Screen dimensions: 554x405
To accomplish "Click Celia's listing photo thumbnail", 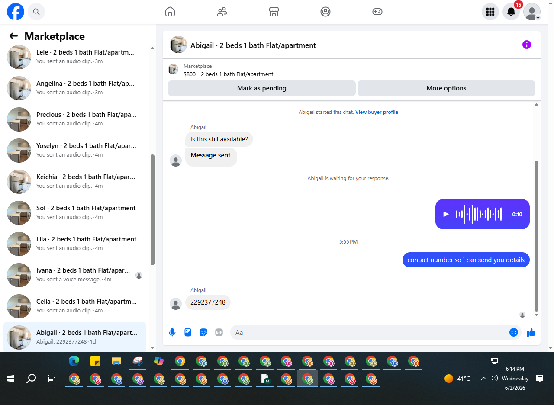I will (x=19, y=306).
